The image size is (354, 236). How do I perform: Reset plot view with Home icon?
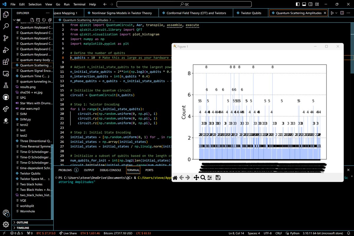point(175,178)
